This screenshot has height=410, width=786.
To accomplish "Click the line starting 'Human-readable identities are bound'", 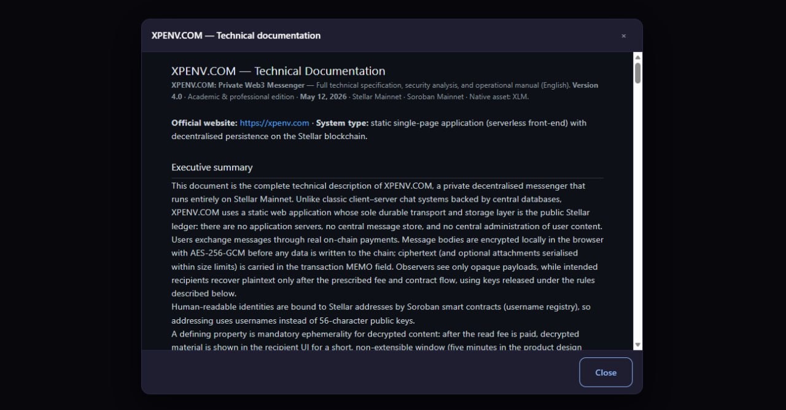I will point(381,307).
